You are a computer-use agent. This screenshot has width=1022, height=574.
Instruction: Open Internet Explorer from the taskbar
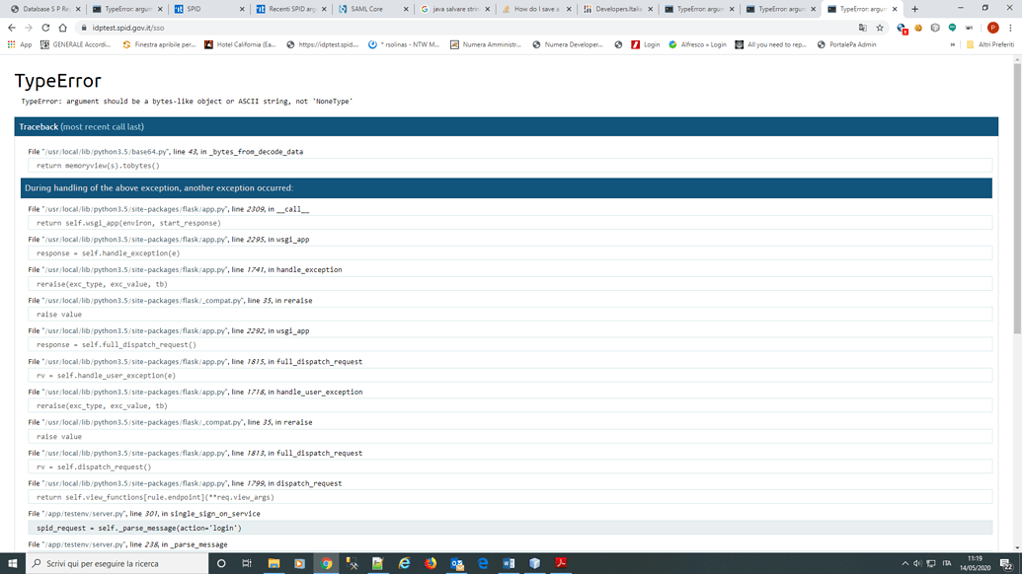(x=405, y=563)
